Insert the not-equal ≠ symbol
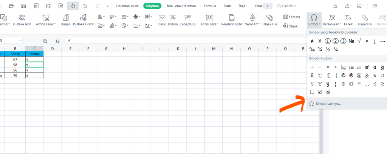 click(x=312, y=41)
